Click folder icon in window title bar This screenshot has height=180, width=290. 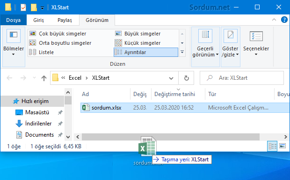8,7
